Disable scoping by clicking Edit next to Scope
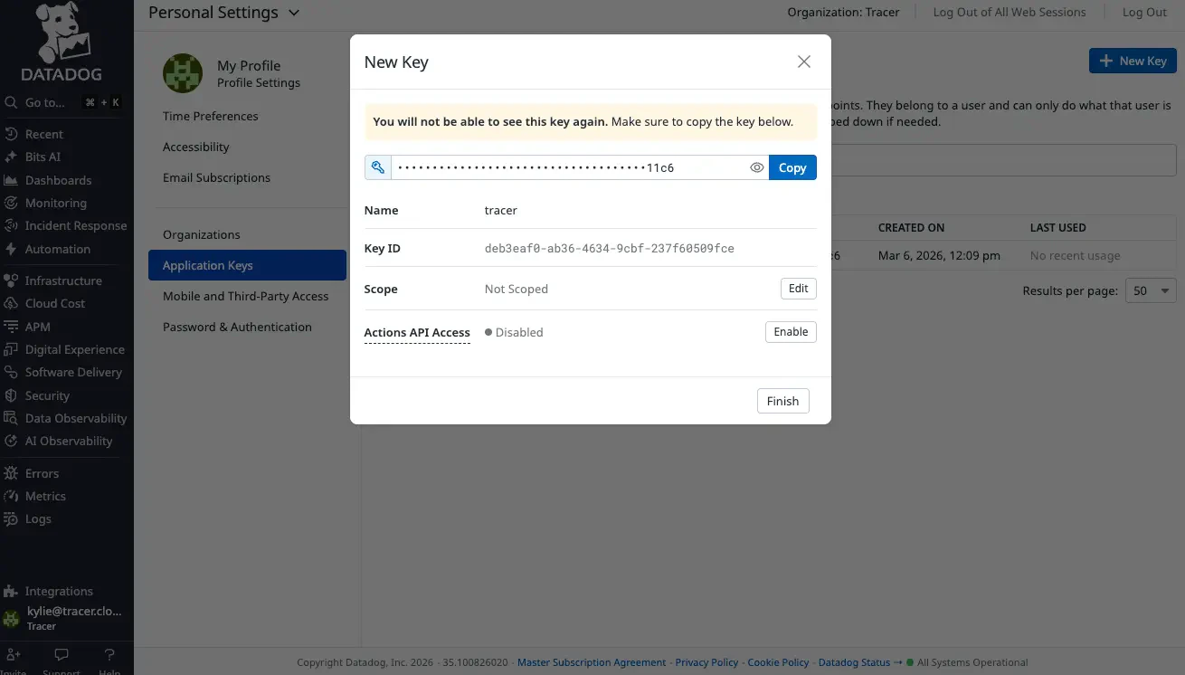Screen dimensions: 1185x675 [797, 288]
